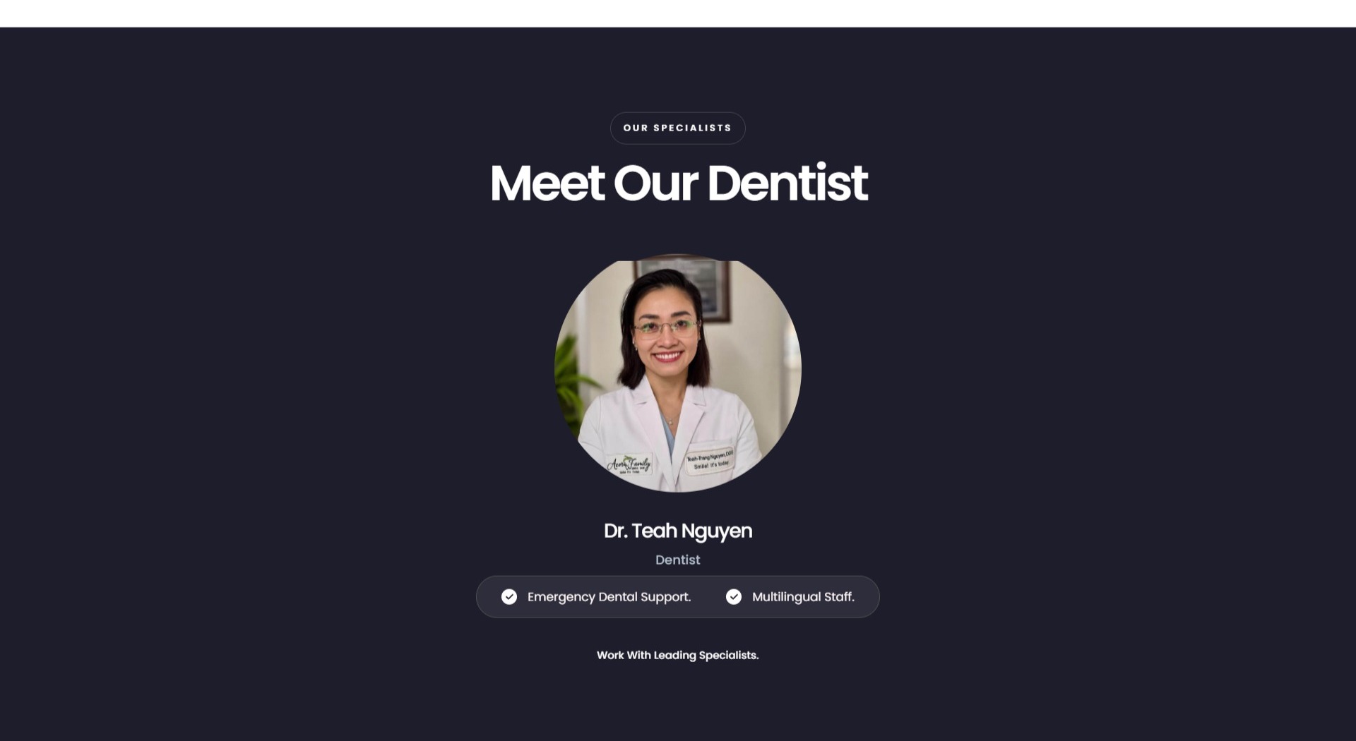Click the white header strip at top

click(678, 13)
